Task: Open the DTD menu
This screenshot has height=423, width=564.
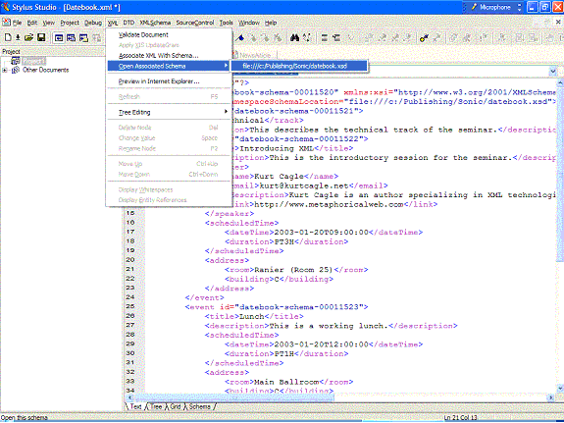Action: [x=128, y=23]
